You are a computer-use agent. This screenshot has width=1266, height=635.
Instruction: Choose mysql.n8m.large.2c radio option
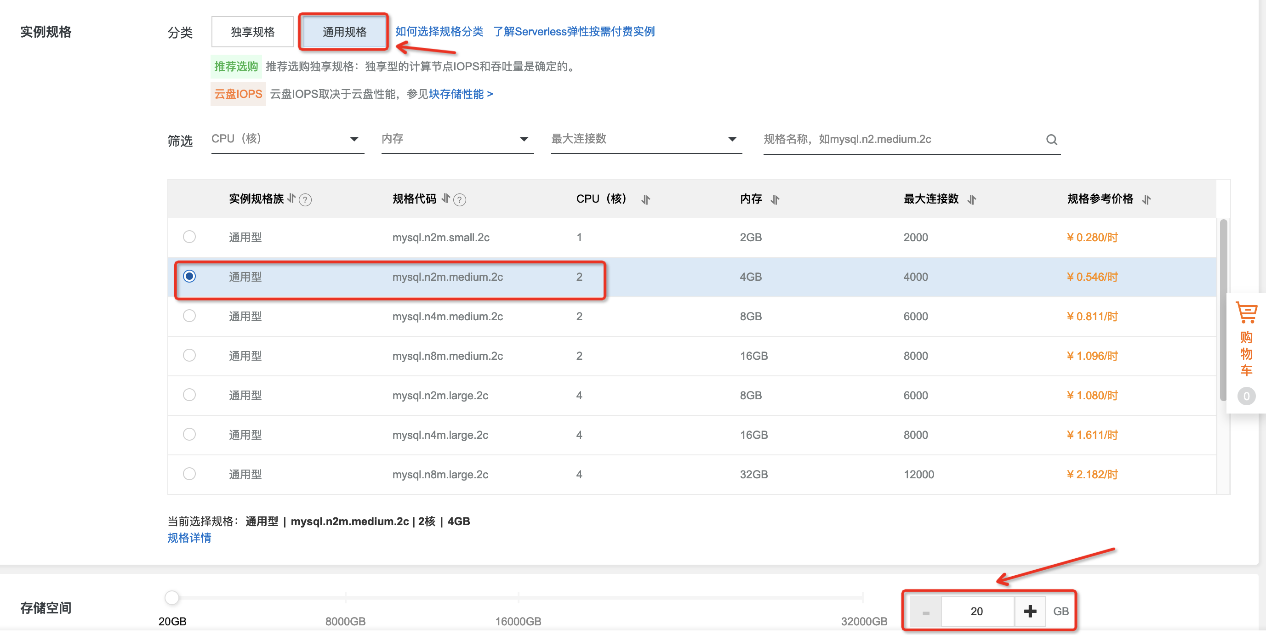(189, 474)
